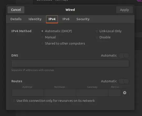Click the 'Separate IP addresses with commas' hint

click(x=33, y=70)
